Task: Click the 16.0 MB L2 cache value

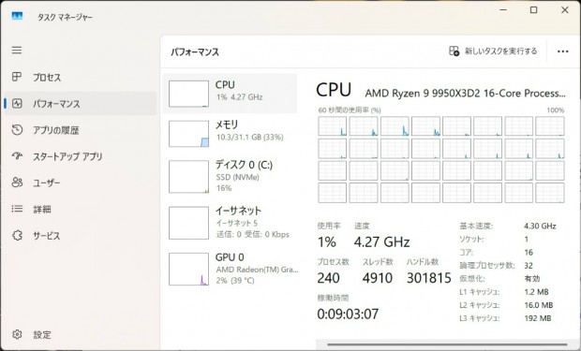Action: pyautogui.click(x=539, y=305)
